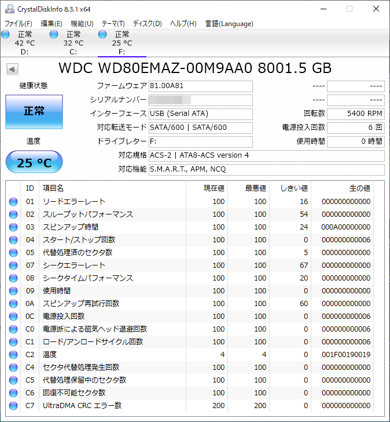The image size is (390, 422).
Task: Click the 最悪値 column header
Action: click(248, 188)
